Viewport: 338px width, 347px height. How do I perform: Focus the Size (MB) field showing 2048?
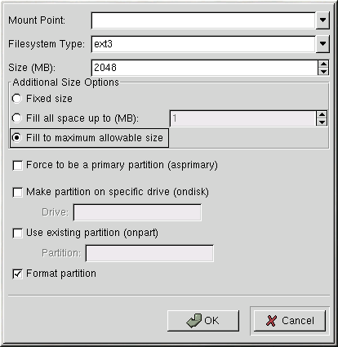[205, 68]
